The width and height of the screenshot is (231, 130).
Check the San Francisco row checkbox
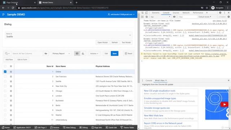tap(5, 77)
